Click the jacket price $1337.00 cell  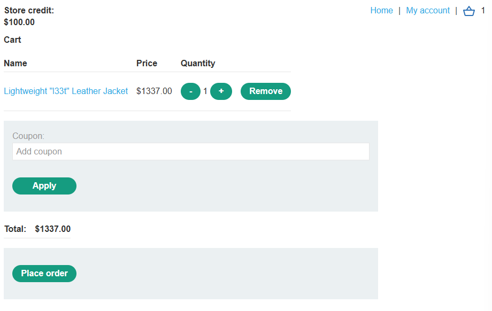pos(154,91)
